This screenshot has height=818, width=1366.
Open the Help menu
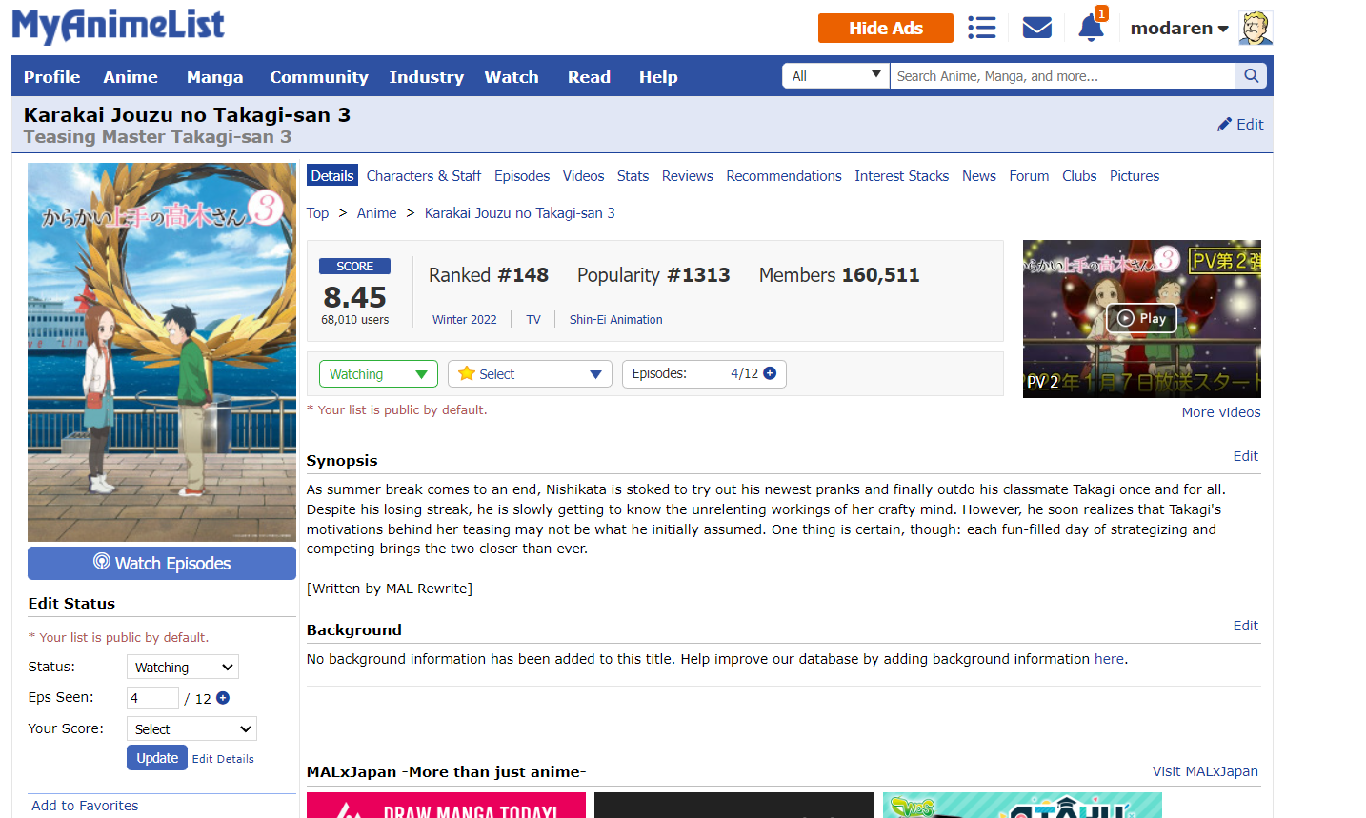pyautogui.click(x=658, y=77)
